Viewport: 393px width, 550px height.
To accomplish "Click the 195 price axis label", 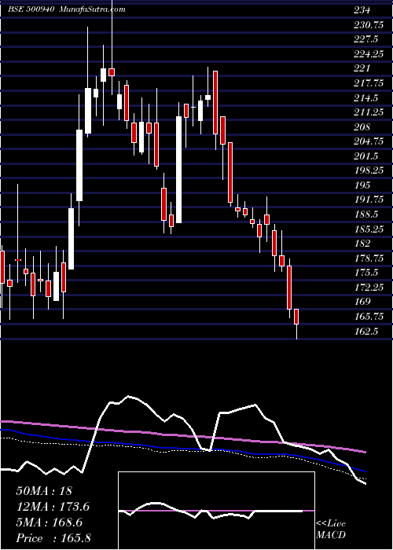I will [x=362, y=185].
